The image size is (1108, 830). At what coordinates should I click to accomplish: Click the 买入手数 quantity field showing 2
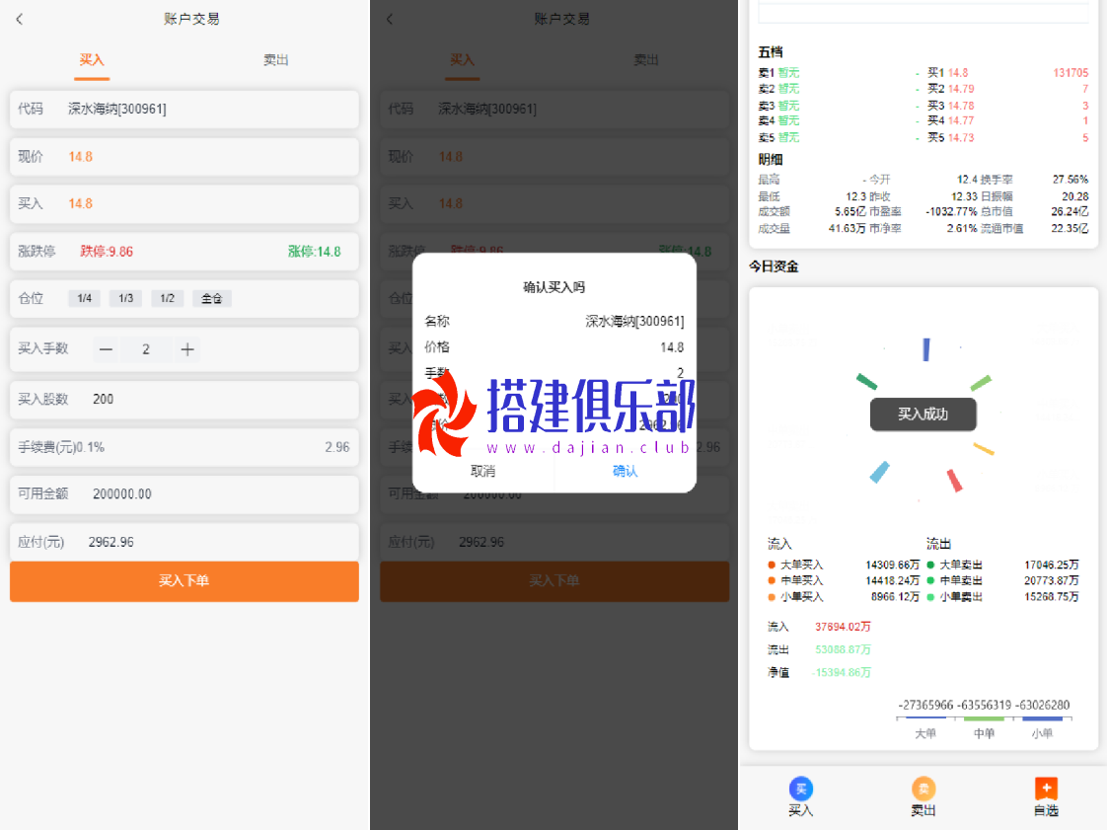[146, 349]
